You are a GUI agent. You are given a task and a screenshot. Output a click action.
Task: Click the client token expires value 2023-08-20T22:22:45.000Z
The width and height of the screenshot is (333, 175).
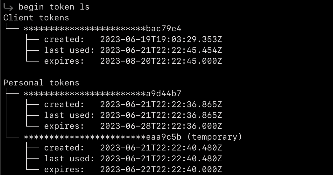161,61
